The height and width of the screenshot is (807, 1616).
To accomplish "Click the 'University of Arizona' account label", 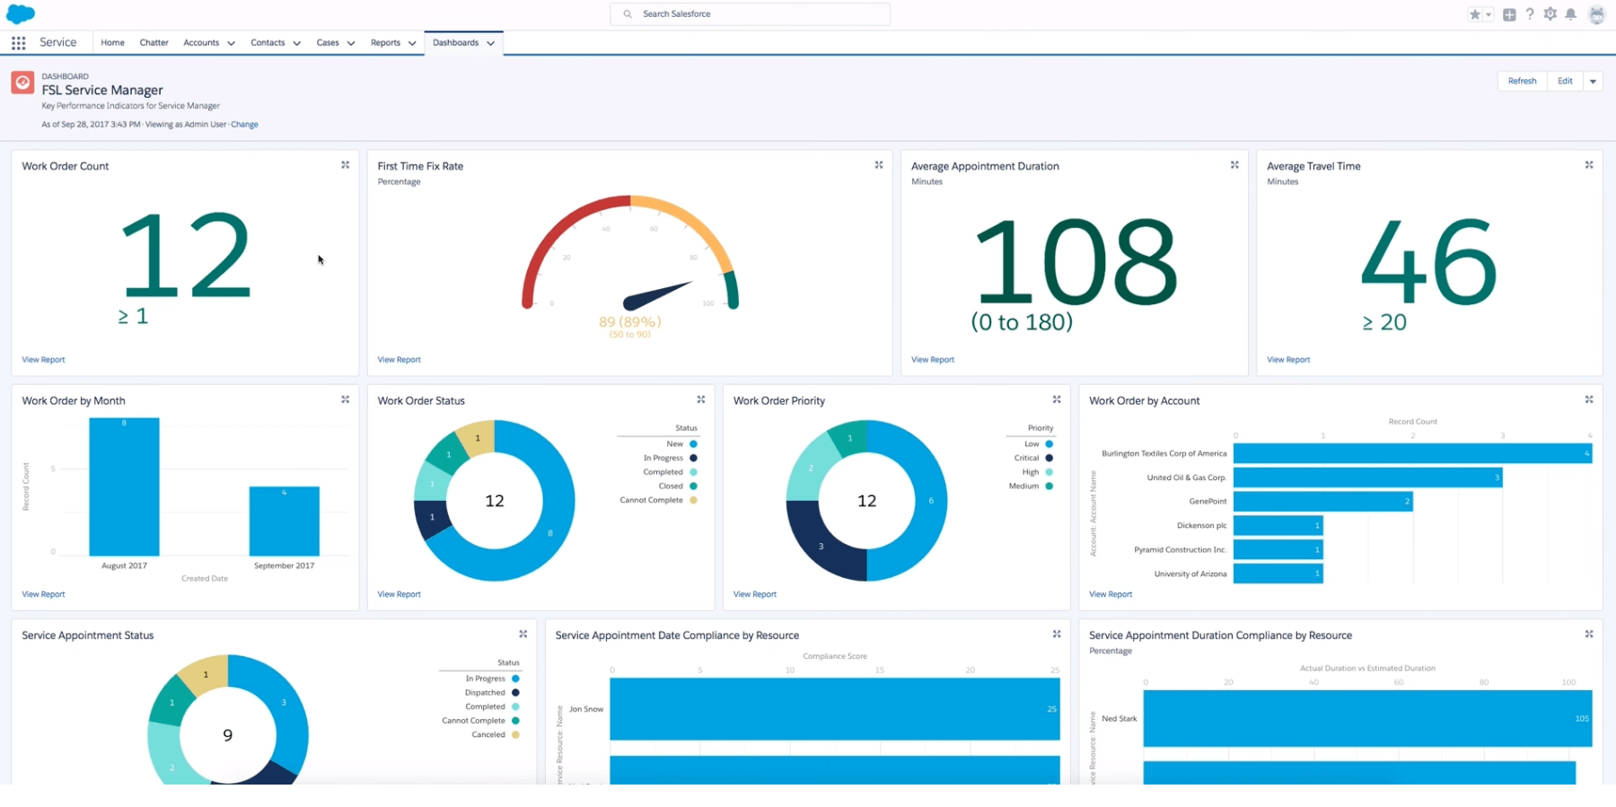I will [1190, 574].
